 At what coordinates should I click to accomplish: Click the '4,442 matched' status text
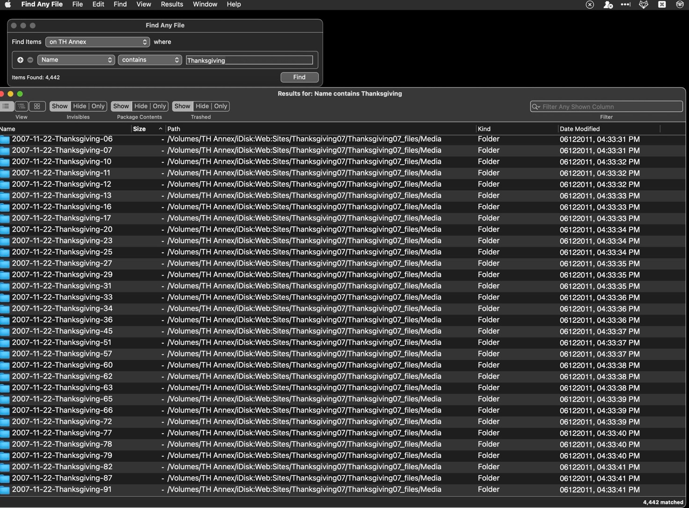coord(663,502)
